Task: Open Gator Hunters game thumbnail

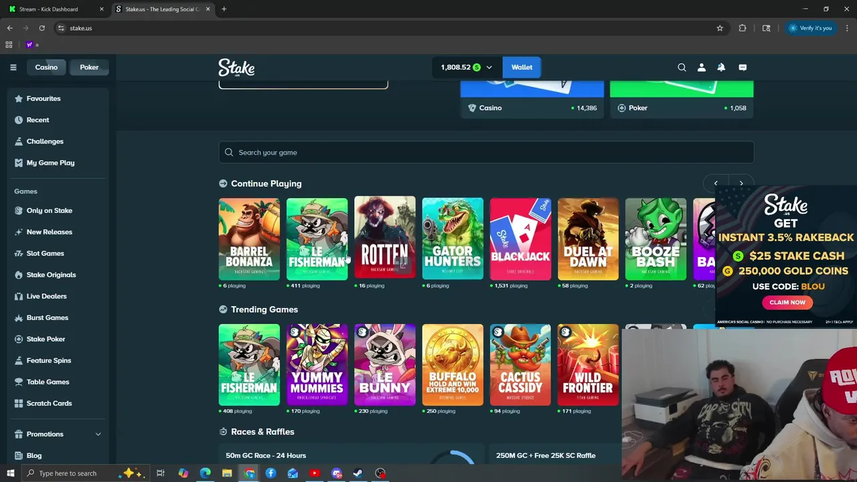Action: (453, 239)
